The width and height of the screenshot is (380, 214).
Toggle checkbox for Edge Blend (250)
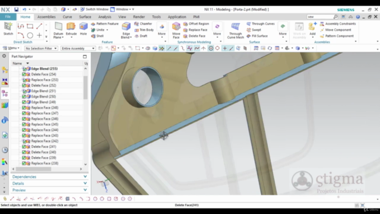(24, 96)
